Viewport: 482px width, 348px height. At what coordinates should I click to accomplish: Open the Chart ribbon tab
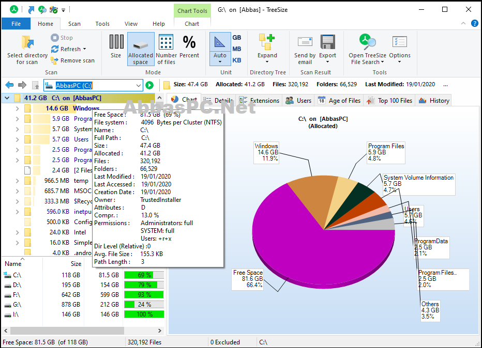pos(192,24)
